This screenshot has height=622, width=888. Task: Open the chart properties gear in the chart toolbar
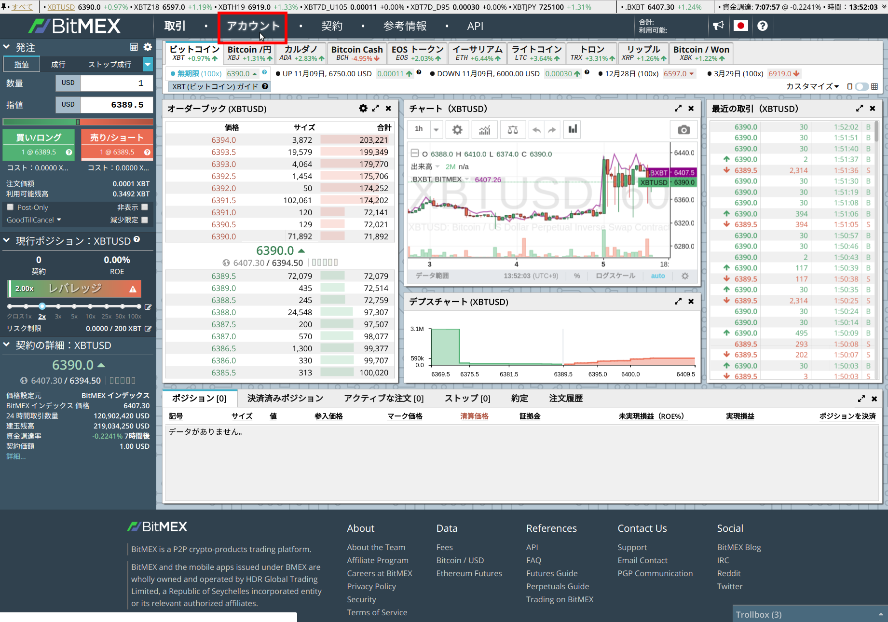[x=457, y=129]
